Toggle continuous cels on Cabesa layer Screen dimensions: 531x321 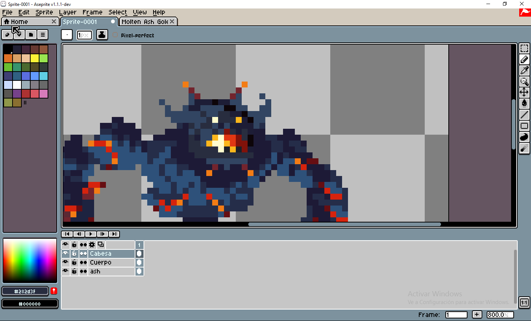click(83, 253)
